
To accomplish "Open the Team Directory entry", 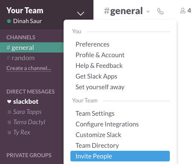I will pyautogui.click(x=97, y=146).
